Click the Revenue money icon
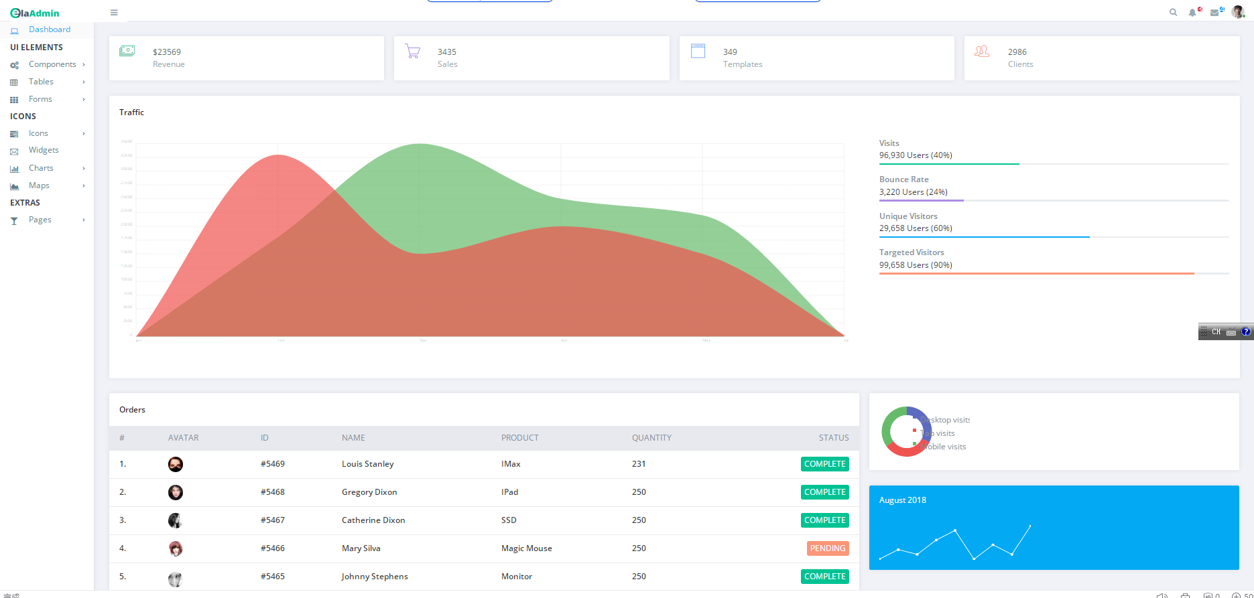Image resolution: width=1254 pixels, height=598 pixels. pos(127,51)
